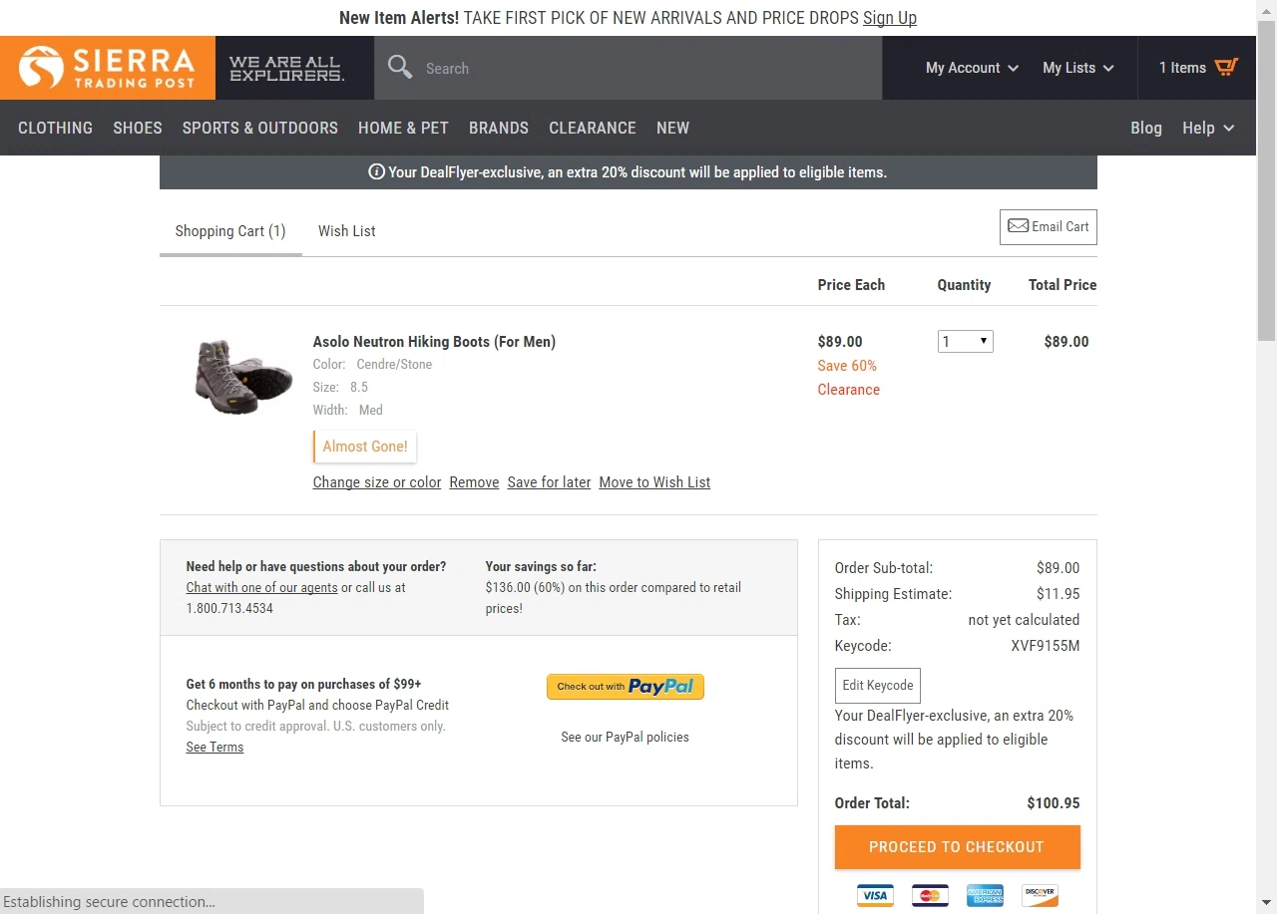Click See Terms for PayPal Credit
This screenshot has width=1277, height=914.
pyautogui.click(x=214, y=748)
